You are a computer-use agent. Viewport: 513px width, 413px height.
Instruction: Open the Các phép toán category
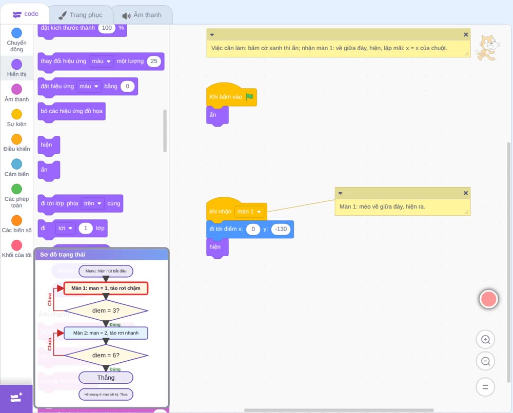point(16,196)
